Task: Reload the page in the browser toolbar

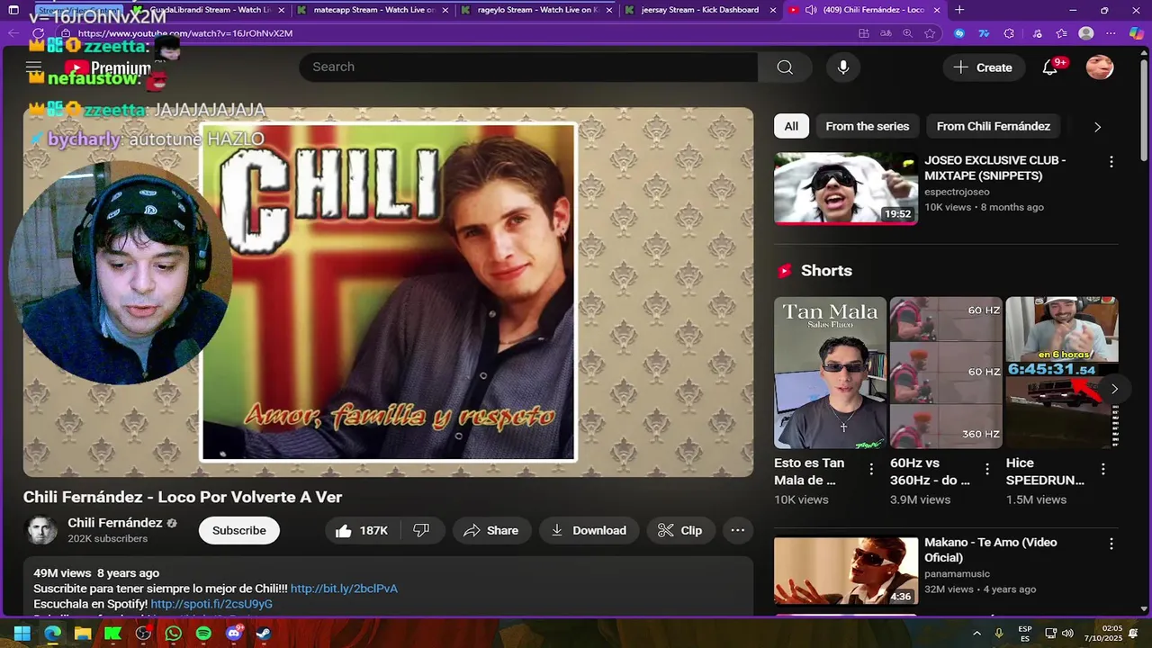Action: tap(38, 33)
